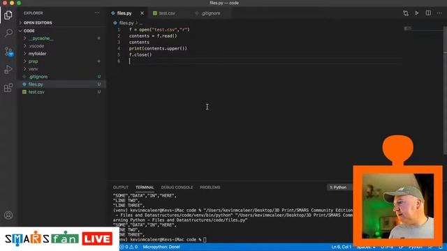Viewport: 447px width, 251px height.
Task: Click the Explorer more actions ellipsis
Action: (97, 13)
